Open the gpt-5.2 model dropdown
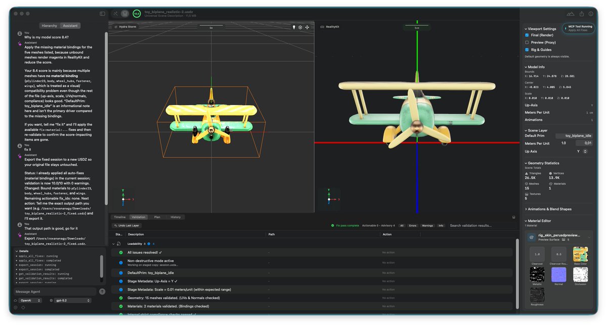607x326 pixels. coord(72,300)
